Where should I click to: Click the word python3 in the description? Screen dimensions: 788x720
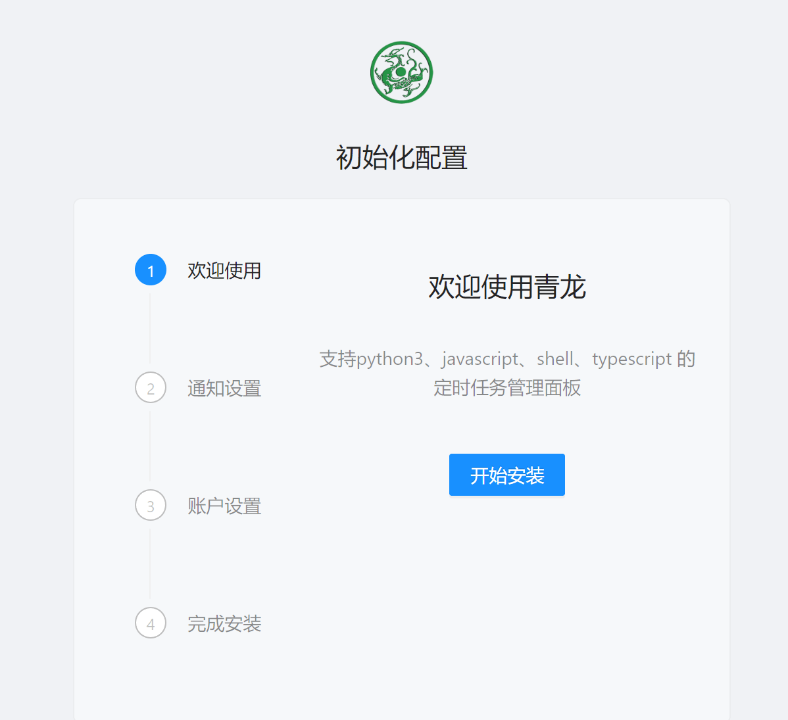(x=389, y=359)
